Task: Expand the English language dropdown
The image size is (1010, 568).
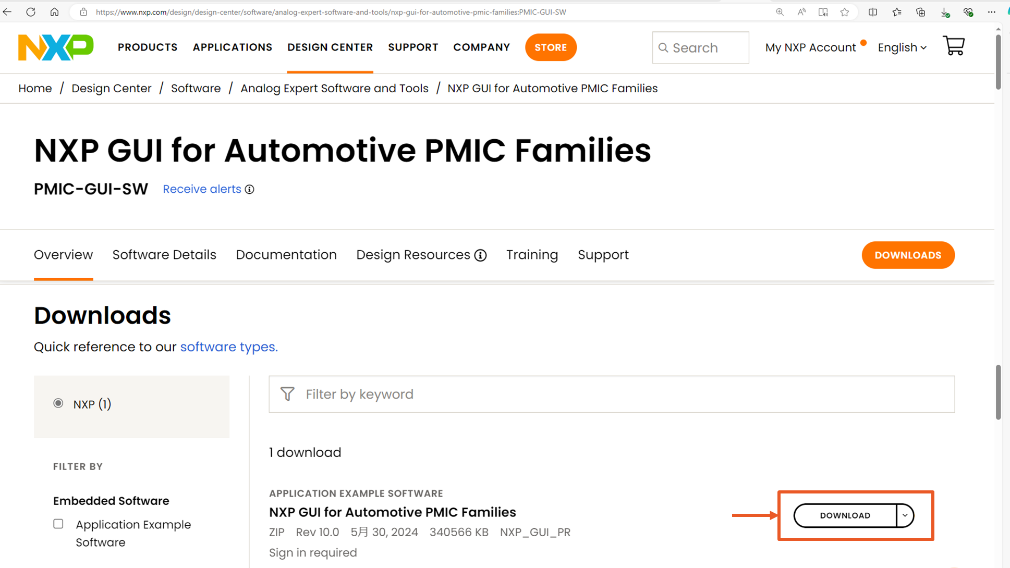Action: [x=902, y=47]
